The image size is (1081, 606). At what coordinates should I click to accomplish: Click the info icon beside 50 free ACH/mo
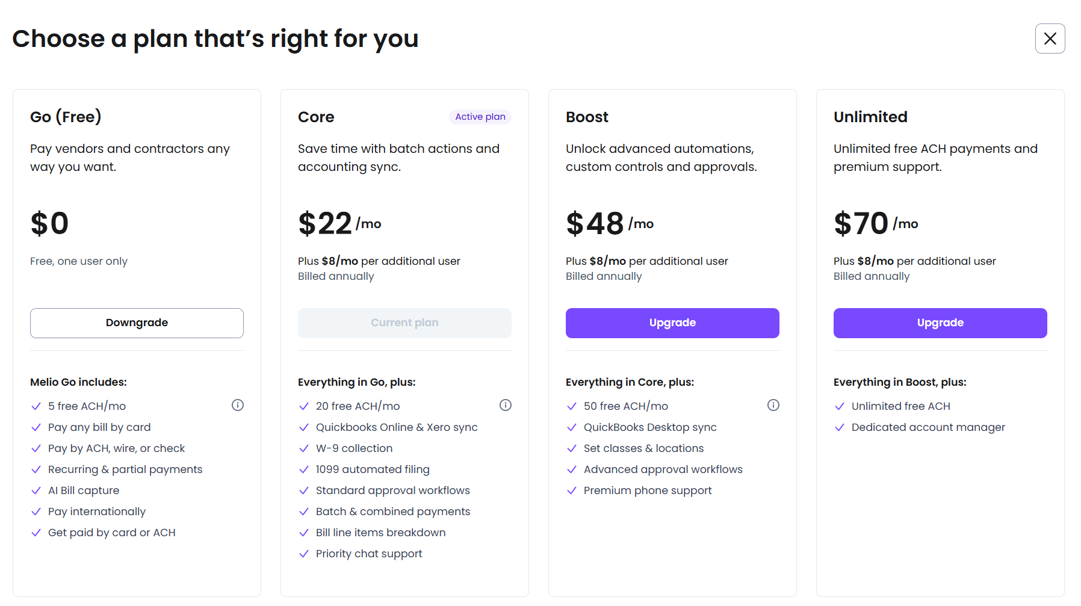click(773, 405)
